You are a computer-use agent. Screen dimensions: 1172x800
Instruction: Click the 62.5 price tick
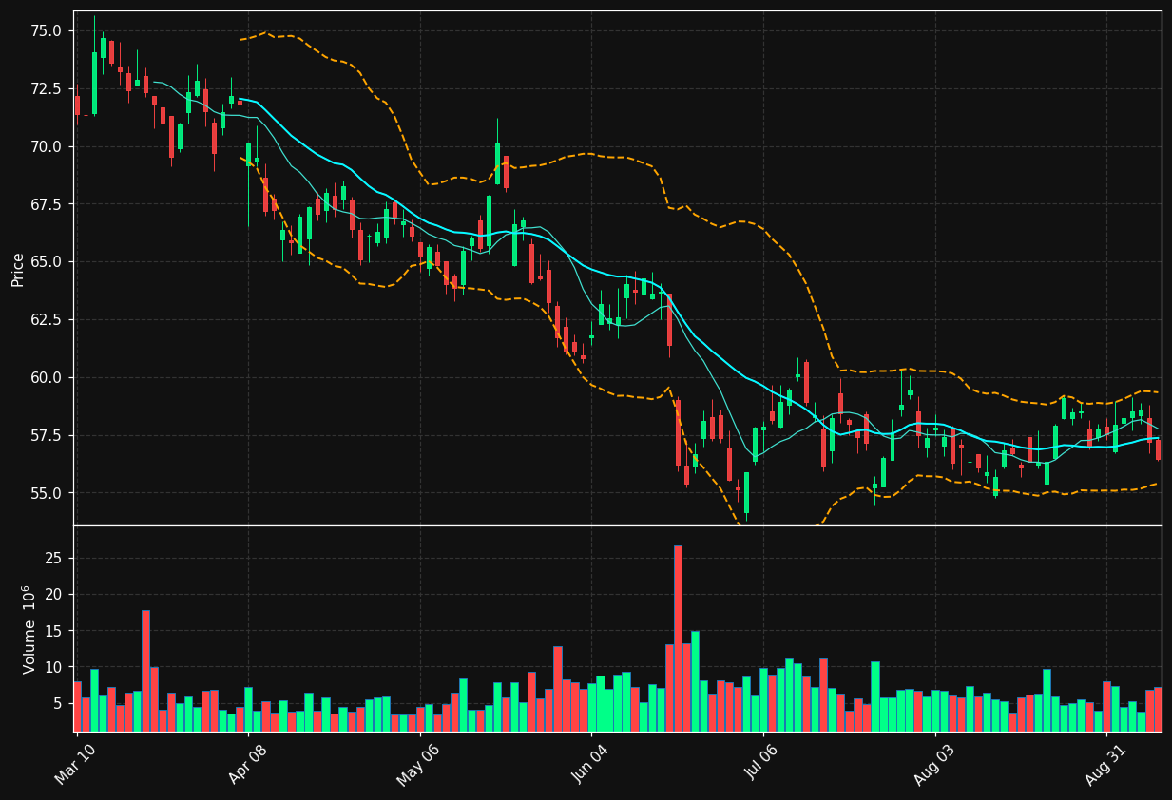point(47,319)
